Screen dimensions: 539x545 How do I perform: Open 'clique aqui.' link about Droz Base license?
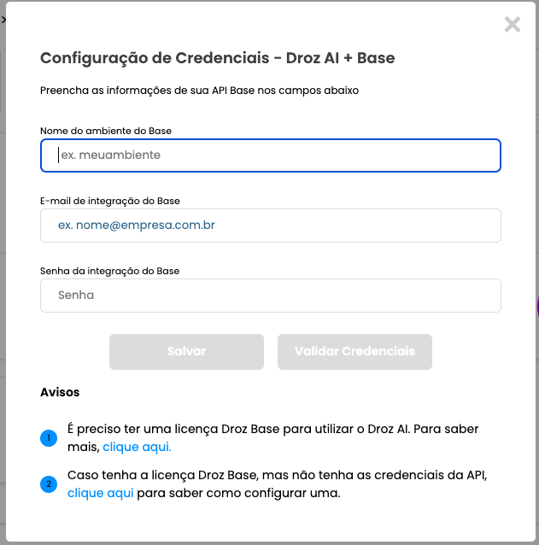[137, 447]
